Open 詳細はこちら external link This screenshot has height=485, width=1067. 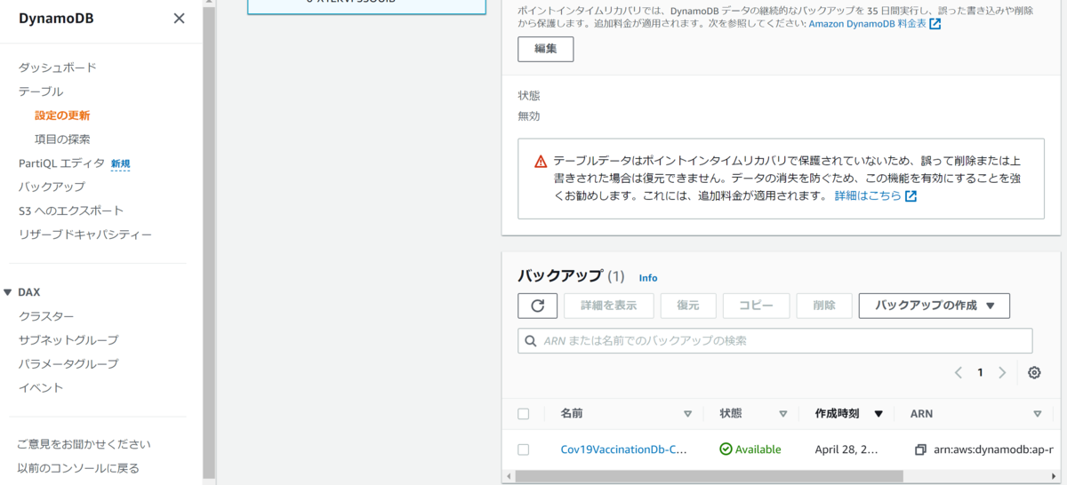(876, 196)
